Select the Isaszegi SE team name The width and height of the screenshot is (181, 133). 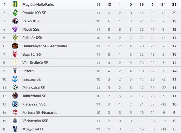click(x=31, y=79)
